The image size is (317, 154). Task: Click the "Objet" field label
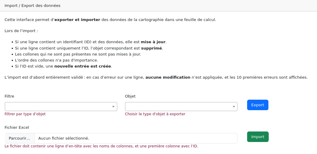(x=130, y=96)
